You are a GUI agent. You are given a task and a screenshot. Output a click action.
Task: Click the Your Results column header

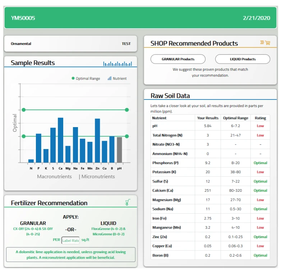(208, 118)
